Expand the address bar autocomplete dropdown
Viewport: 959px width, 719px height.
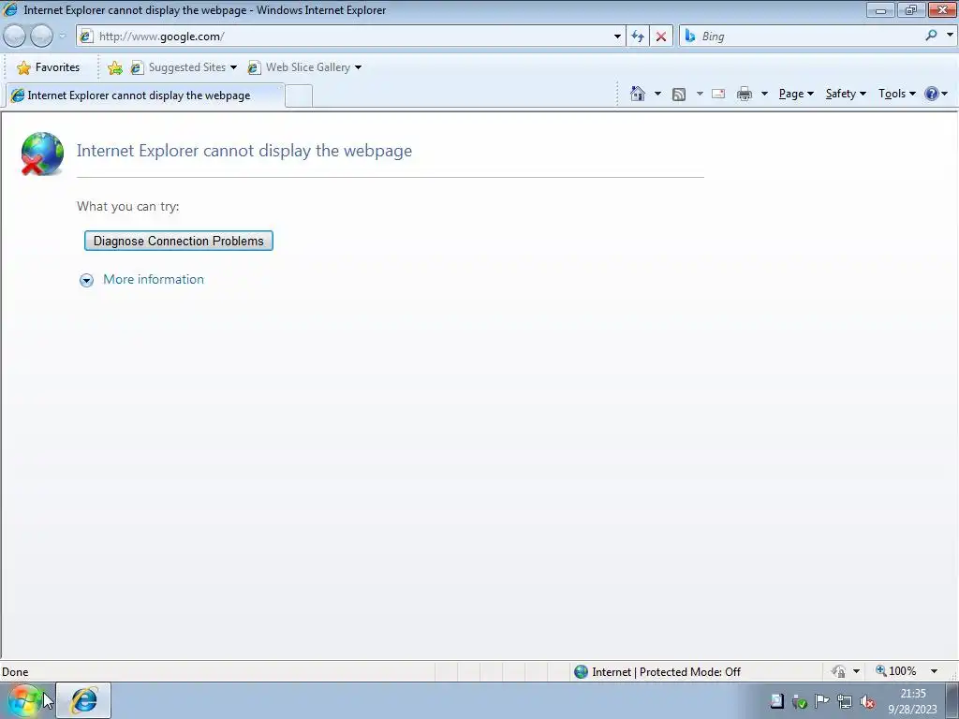click(x=617, y=37)
